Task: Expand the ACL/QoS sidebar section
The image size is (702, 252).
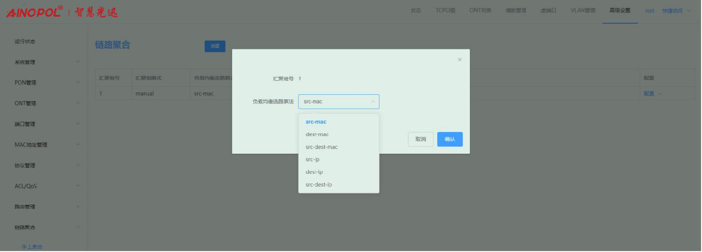Action: 46,186
